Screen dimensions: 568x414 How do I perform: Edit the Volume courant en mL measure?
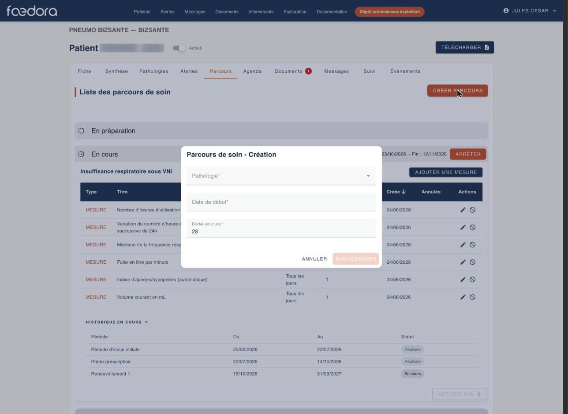pyautogui.click(x=463, y=297)
